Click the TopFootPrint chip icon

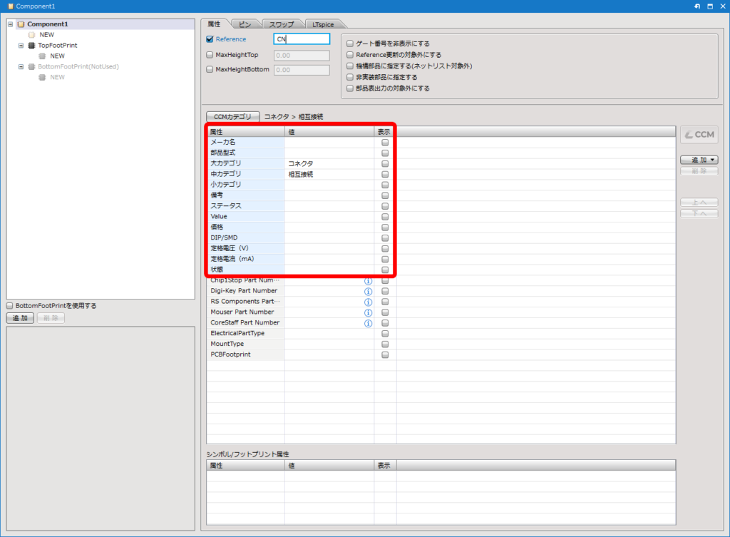coord(31,45)
